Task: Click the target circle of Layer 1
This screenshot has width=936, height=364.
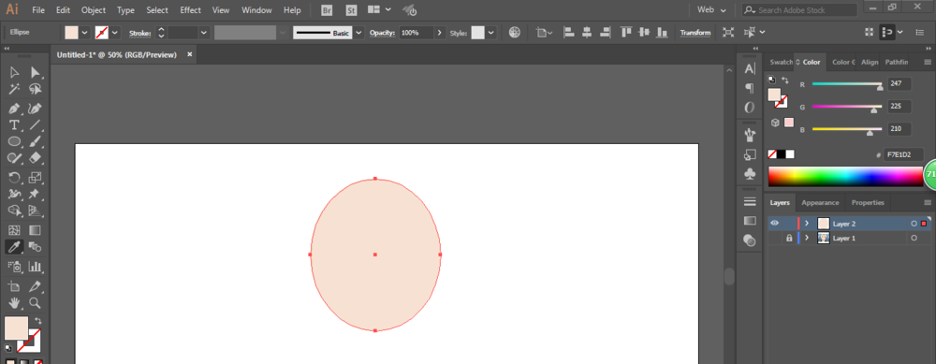Action: (x=914, y=238)
